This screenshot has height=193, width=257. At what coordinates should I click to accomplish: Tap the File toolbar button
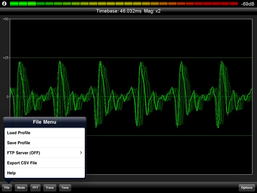click(x=7, y=188)
